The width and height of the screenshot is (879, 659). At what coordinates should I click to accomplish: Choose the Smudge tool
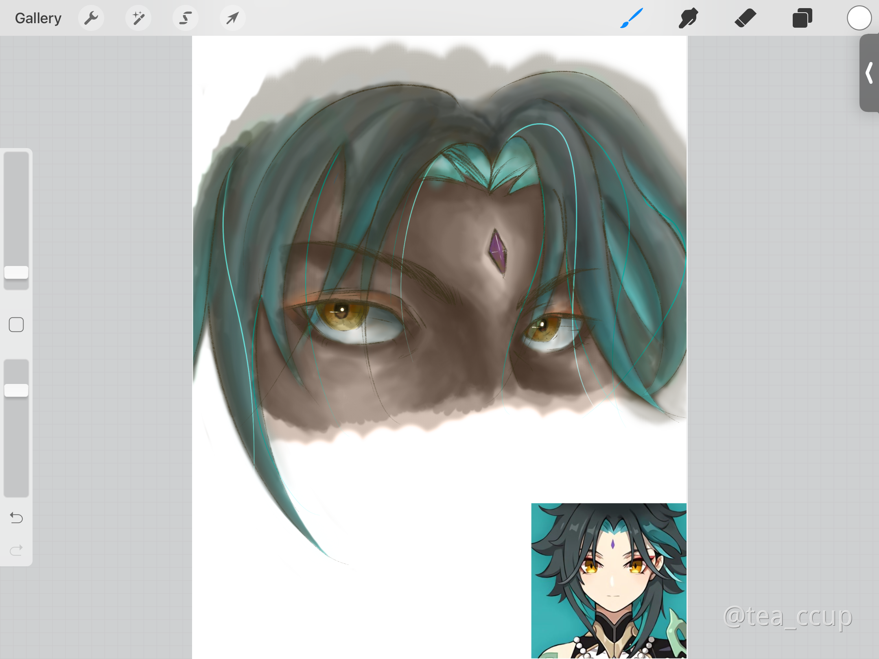(x=688, y=18)
